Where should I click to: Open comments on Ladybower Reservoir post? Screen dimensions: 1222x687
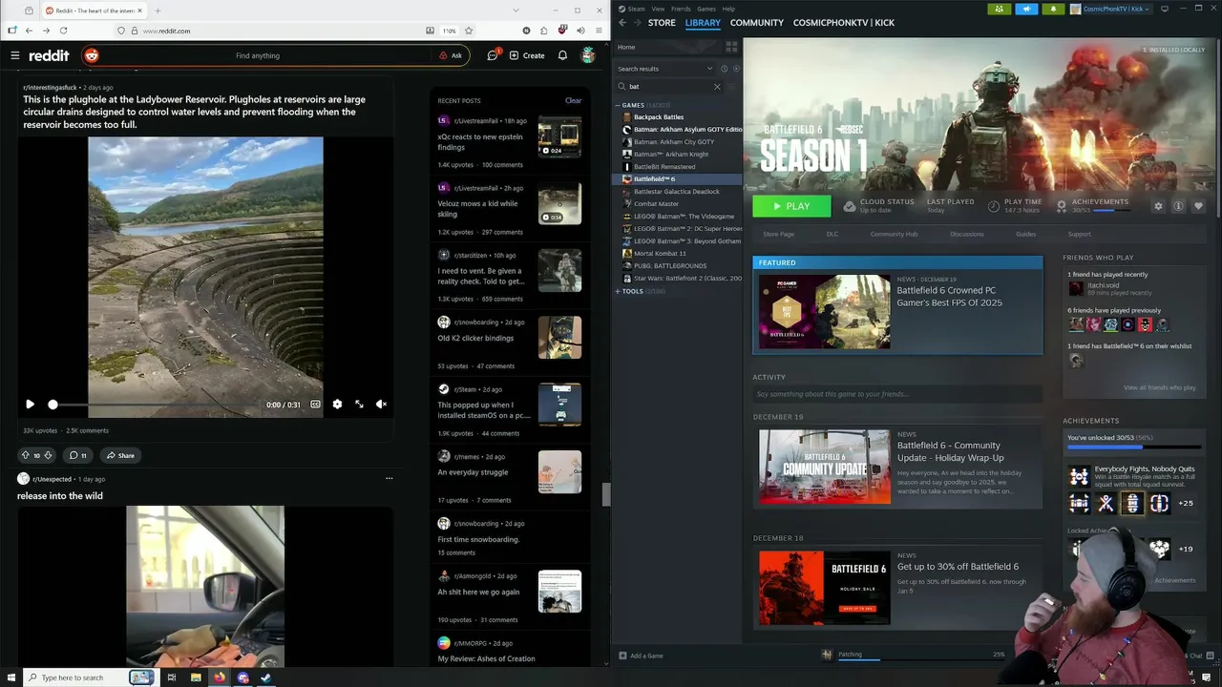[x=78, y=455]
